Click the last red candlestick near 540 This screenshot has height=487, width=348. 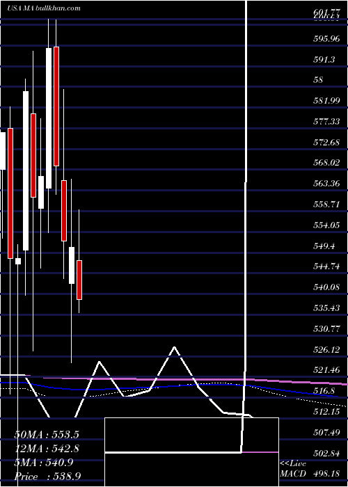(x=79, y=280)
